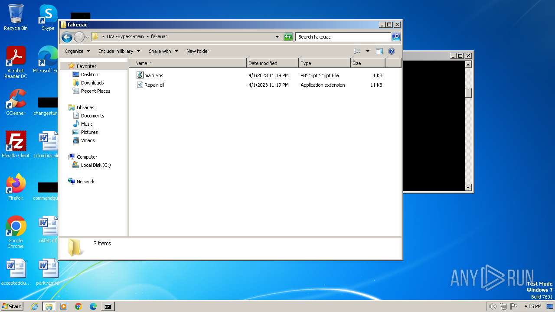
Task: Select Favorites in the navigation pane
Action: click(x=86, y=66)
